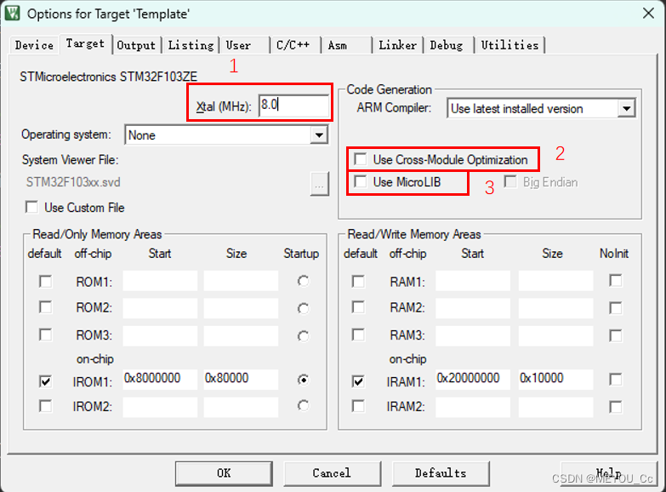Select the ROM2 Startup radio button
Viewport: 666px width, 492px height.
tap(304, 308)
